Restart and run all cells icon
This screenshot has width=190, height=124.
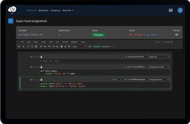(69, 47)
